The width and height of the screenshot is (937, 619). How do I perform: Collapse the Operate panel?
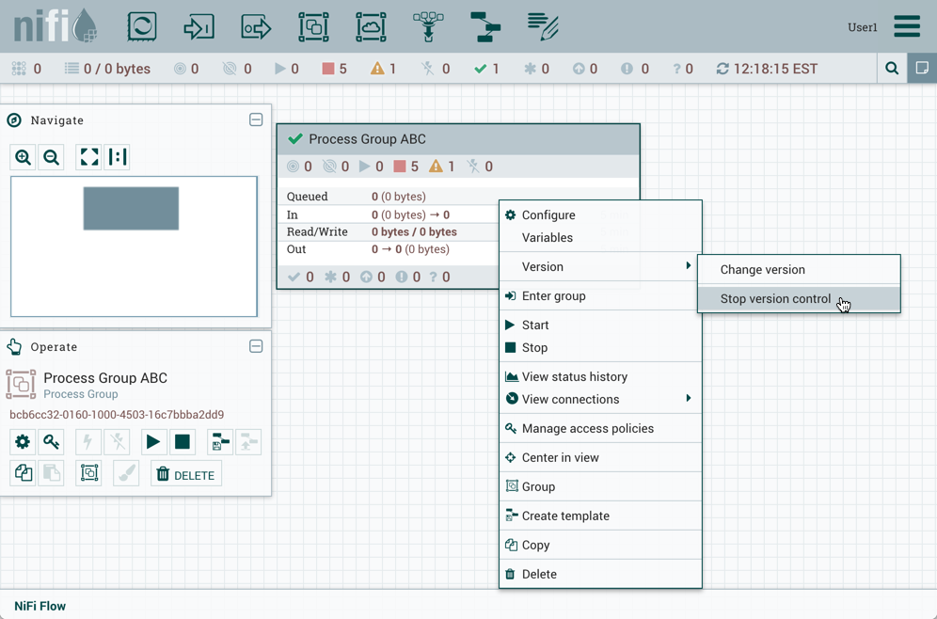click(x=256, y=346)
